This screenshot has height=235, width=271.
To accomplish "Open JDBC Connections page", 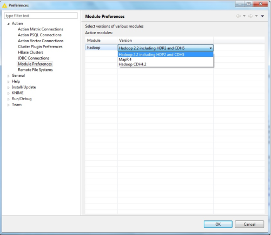I will click(34, 58).
